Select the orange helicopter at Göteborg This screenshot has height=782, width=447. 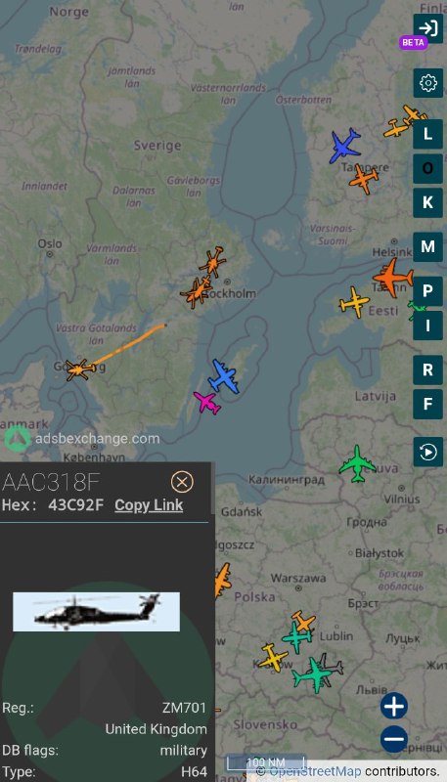pos(79,369)
